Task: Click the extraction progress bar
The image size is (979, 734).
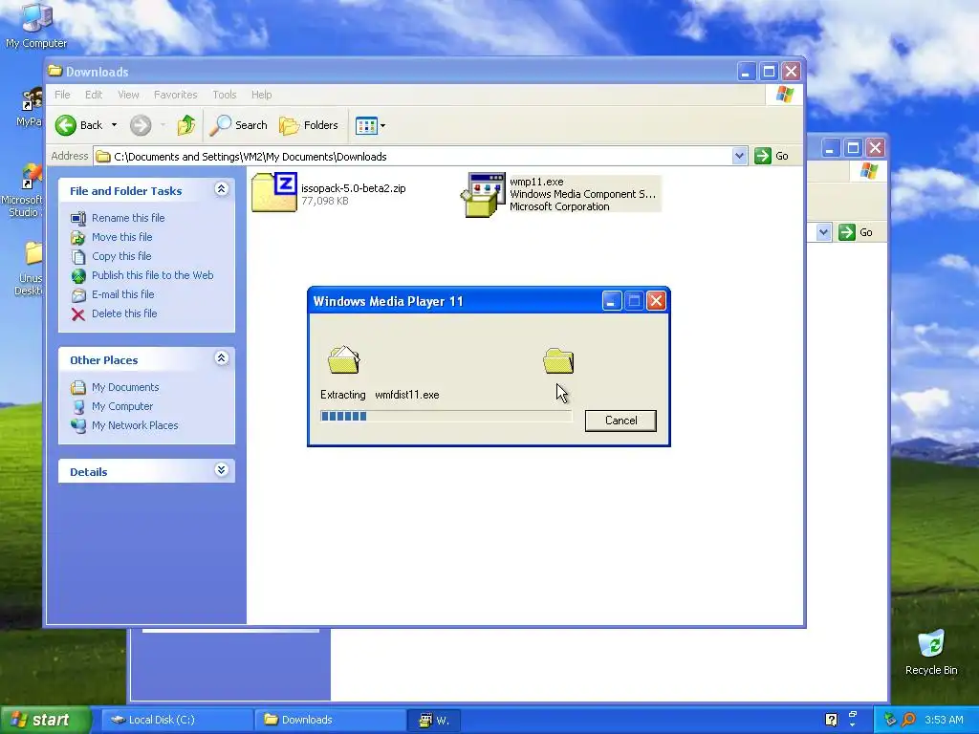Action: tap(446, 417)
